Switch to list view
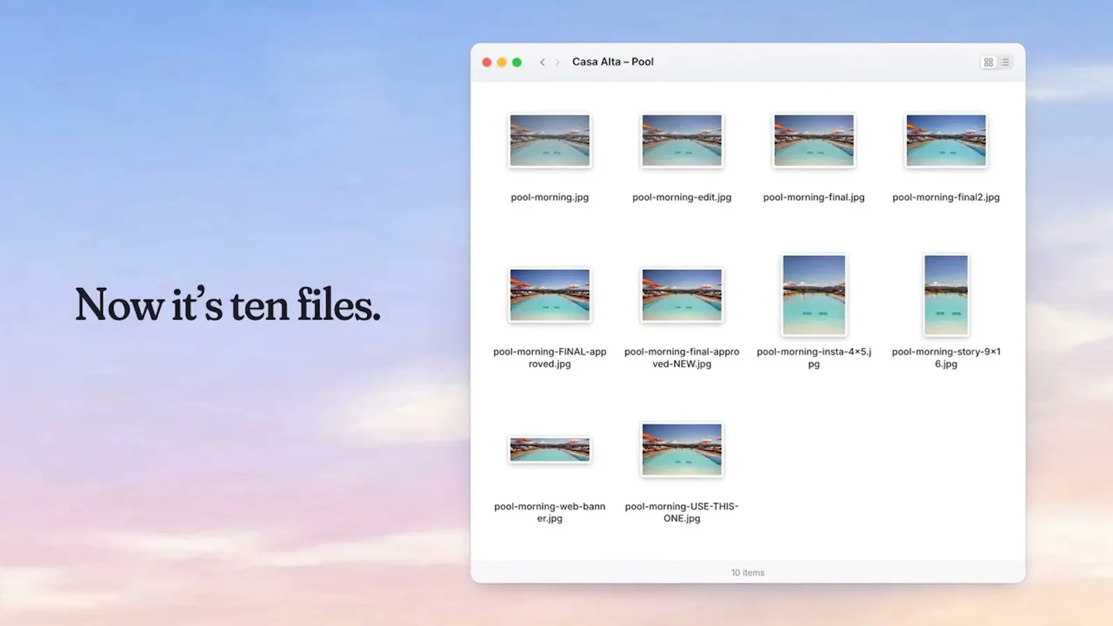This screenshot has width=1113, height=626. click(x=1004, y=62)
